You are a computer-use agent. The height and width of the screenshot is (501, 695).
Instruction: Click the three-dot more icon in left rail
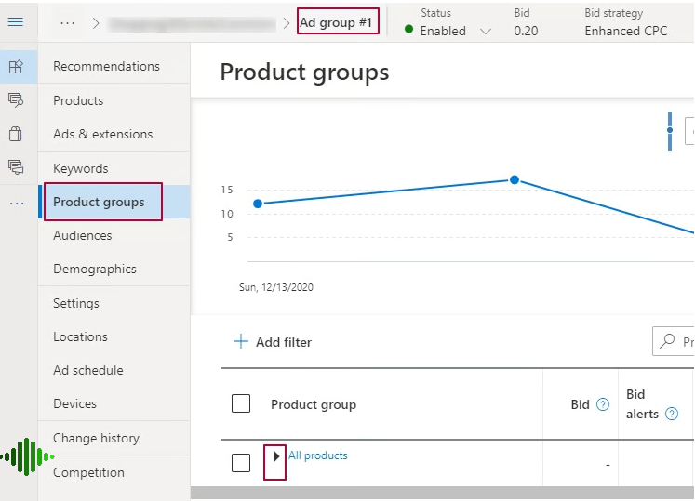[16, 202]
